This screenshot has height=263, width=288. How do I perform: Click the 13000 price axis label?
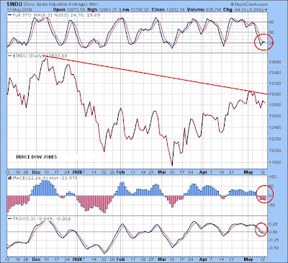point(275,94)
